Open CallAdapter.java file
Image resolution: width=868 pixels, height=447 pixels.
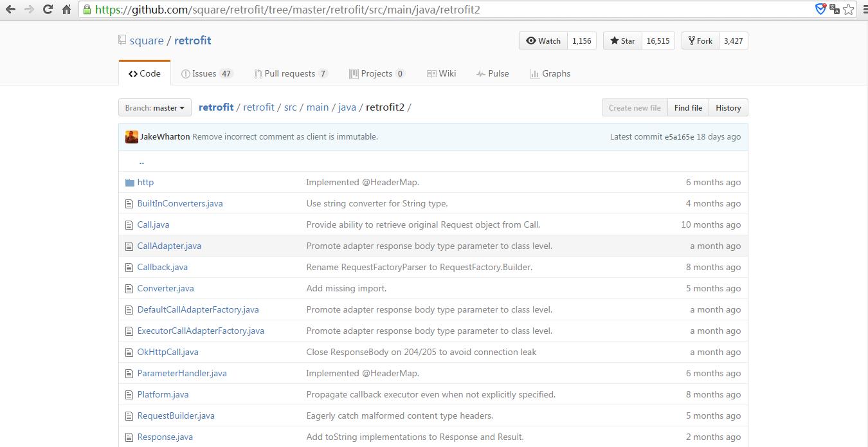click(169, 246)
